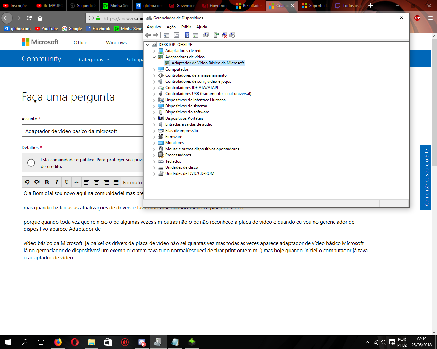Click Office link on Microsoft header
437x349 pixels.
(81, 43)
